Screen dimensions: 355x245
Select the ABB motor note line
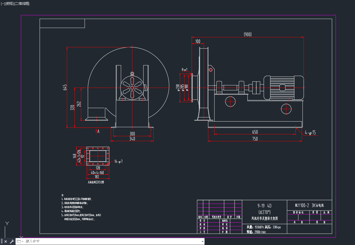click(72, 207)
